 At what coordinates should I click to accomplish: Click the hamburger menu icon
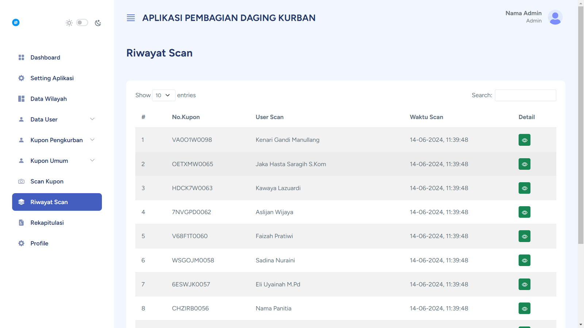pyautogui.click(x=131, y=18)
